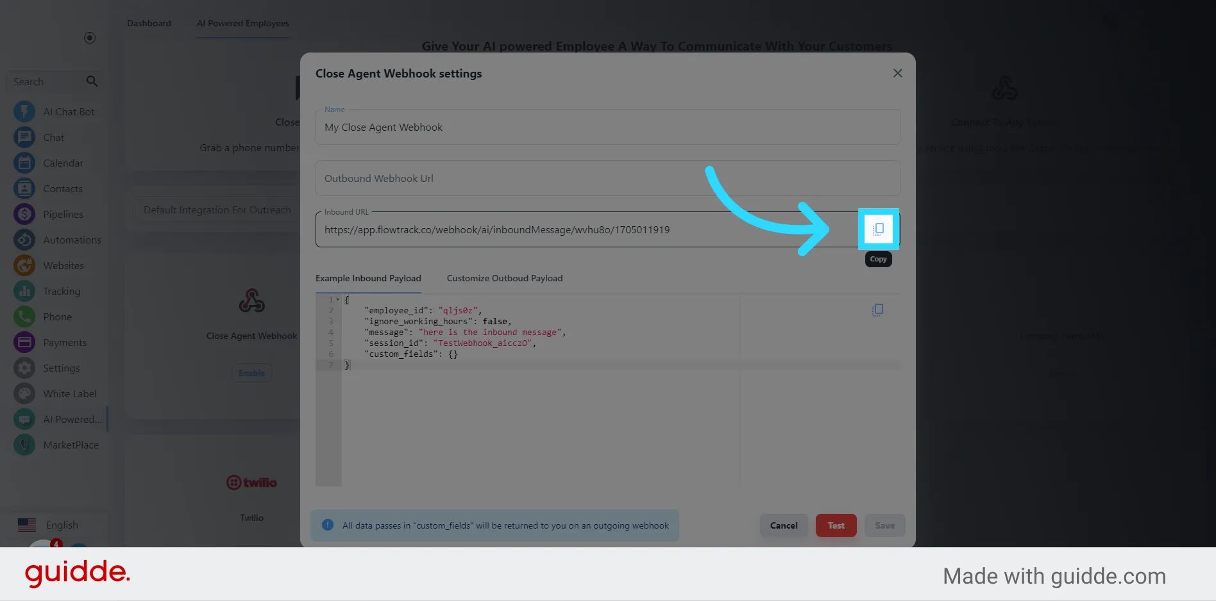Click the red Test button

[836, 525]
